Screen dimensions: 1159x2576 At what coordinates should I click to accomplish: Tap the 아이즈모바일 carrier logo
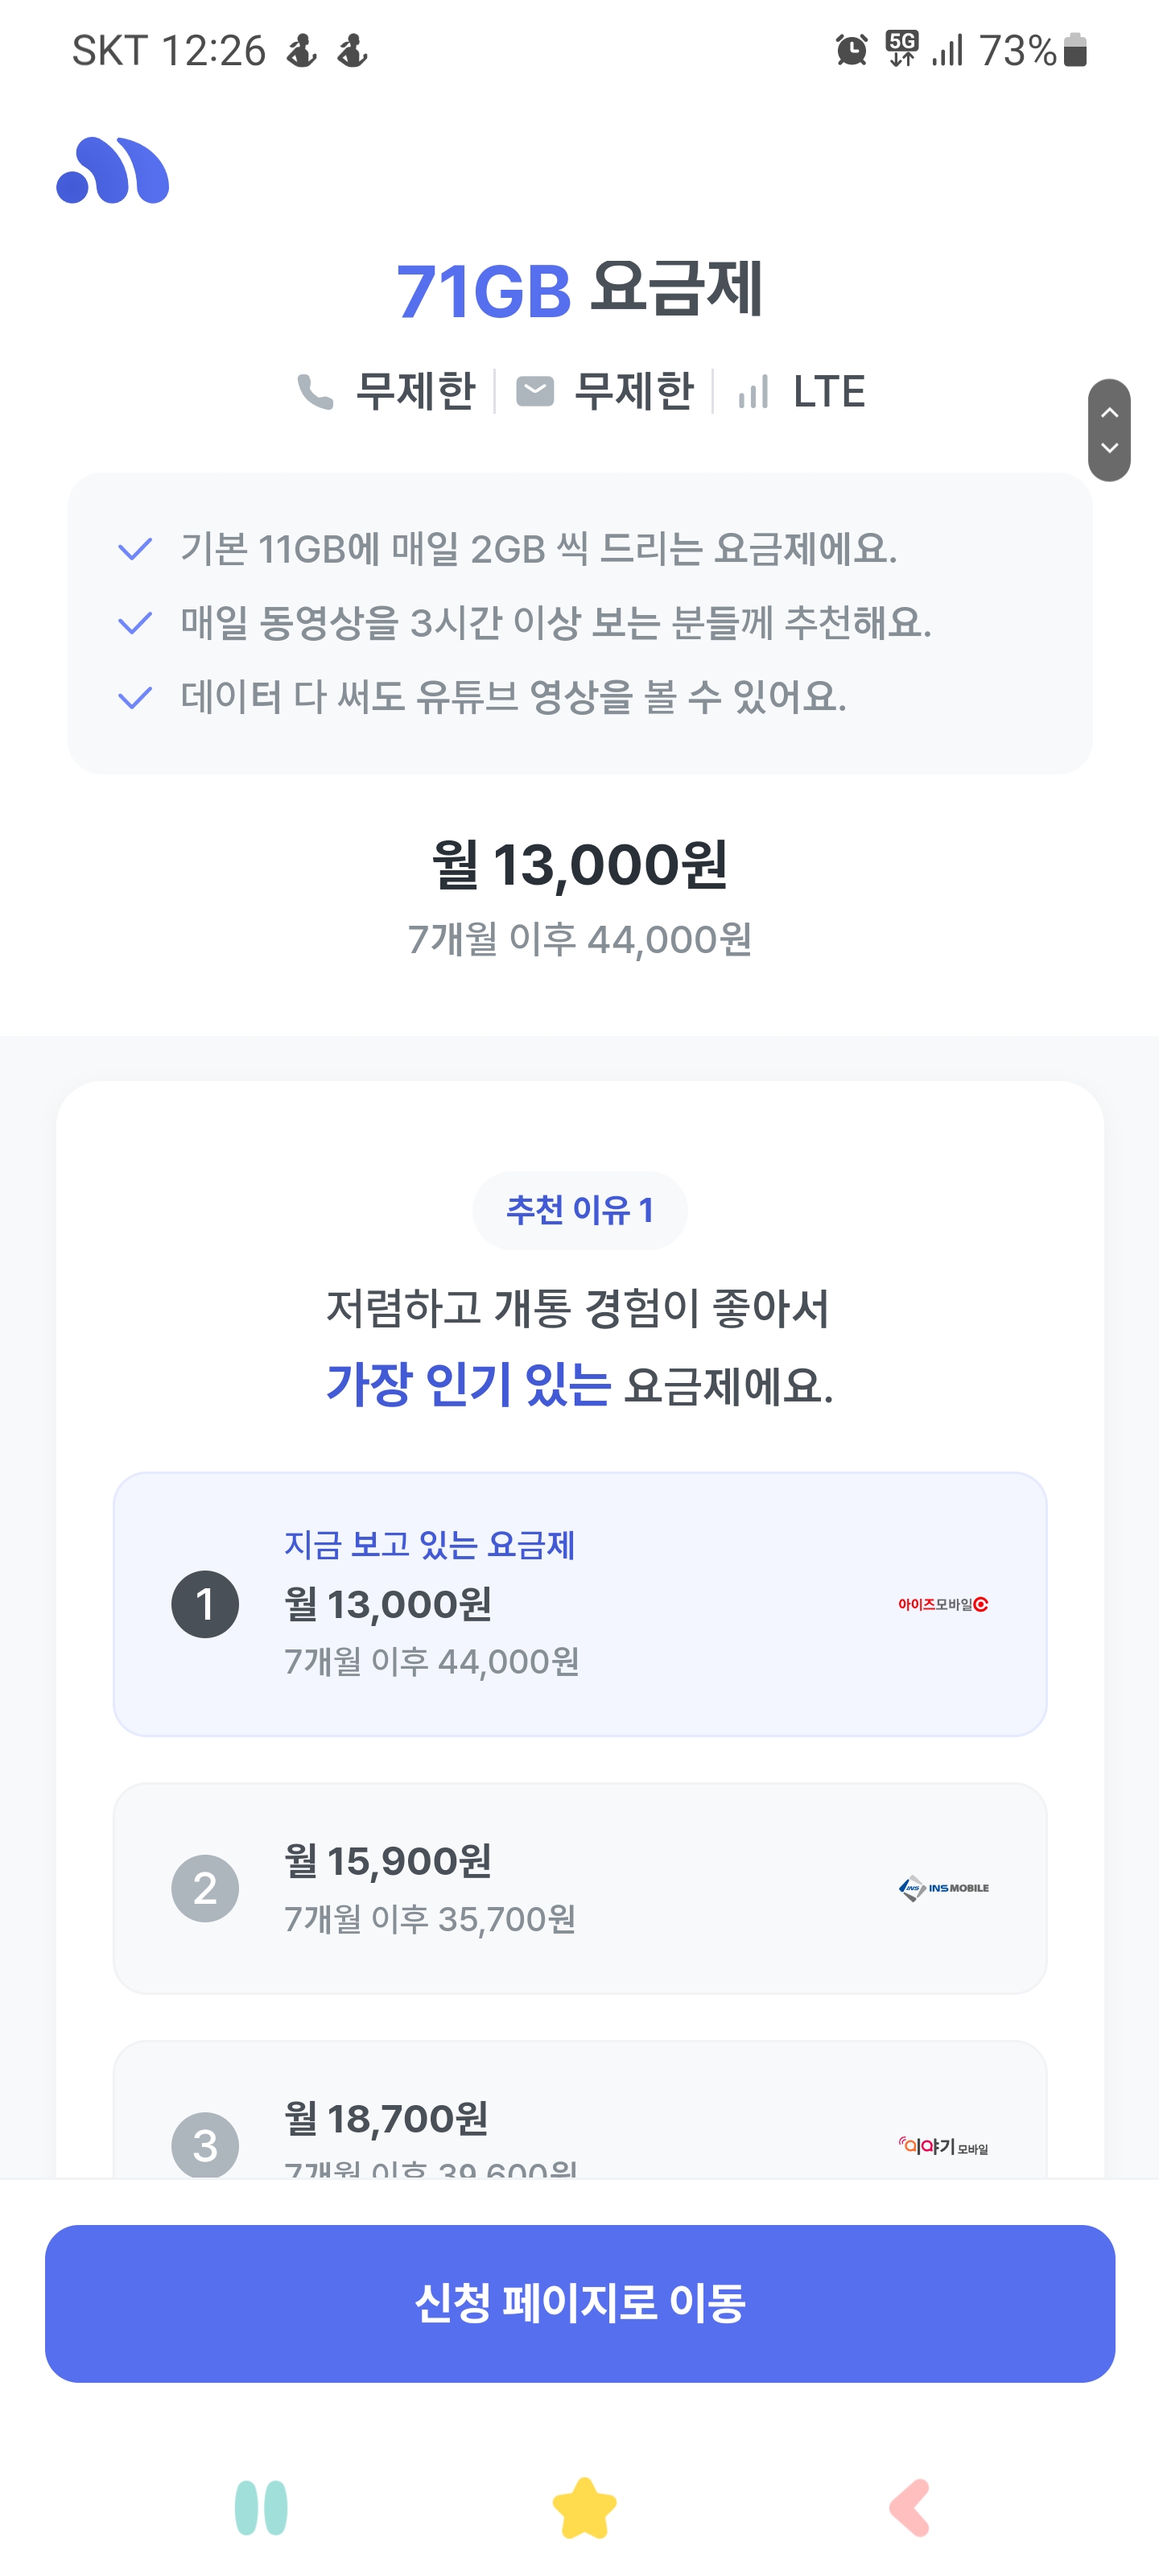point(942,1604)
